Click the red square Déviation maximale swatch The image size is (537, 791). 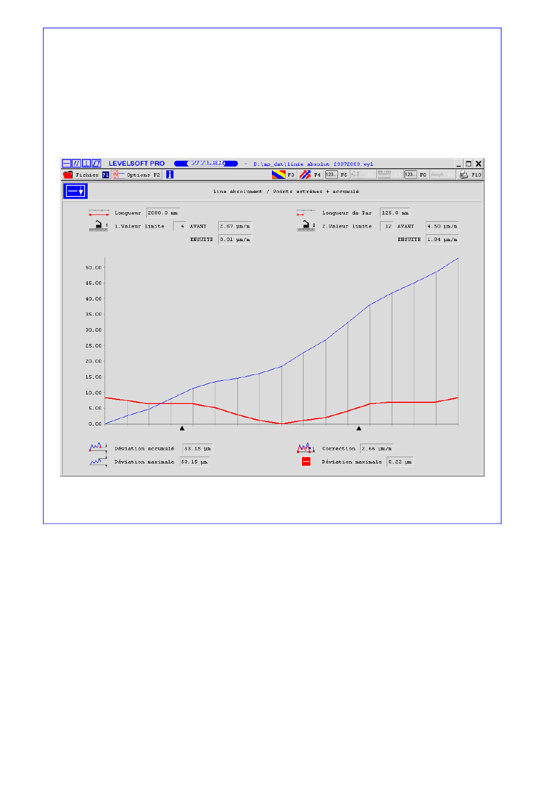[306, 462]
